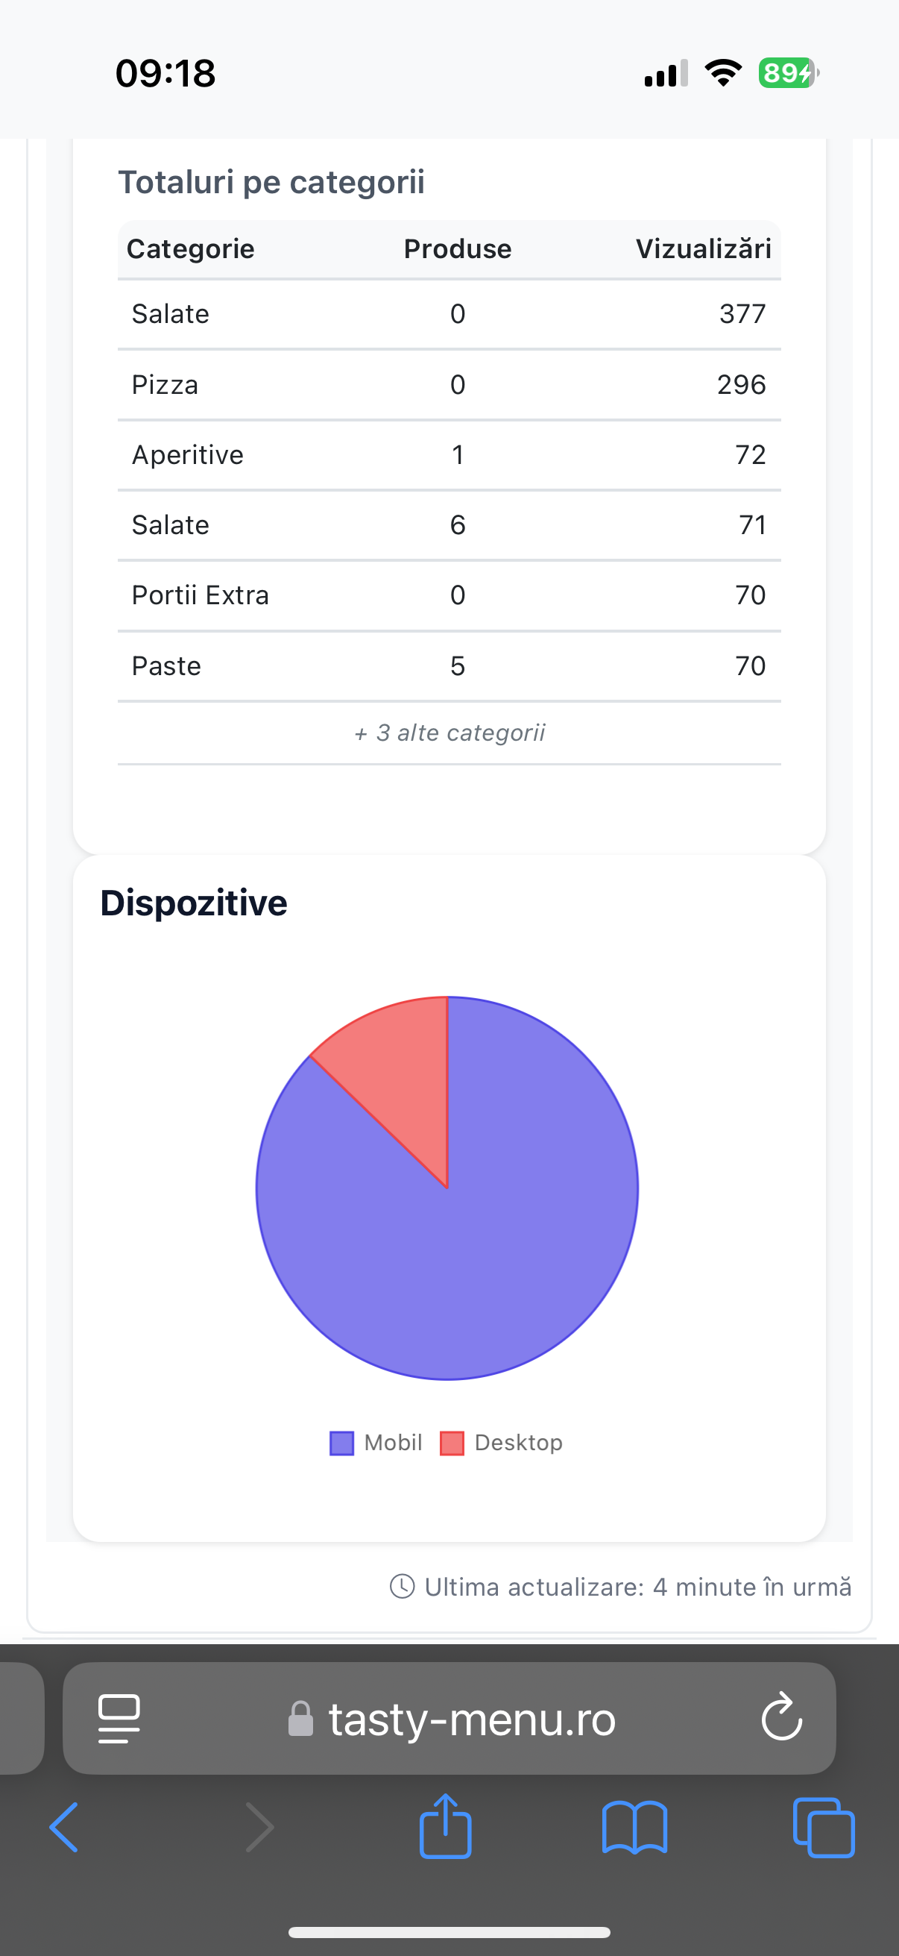Expand the 3 alte categorii row
Image resolution: width=899 pixels, height=1956 pixels.
coord(449,733)
